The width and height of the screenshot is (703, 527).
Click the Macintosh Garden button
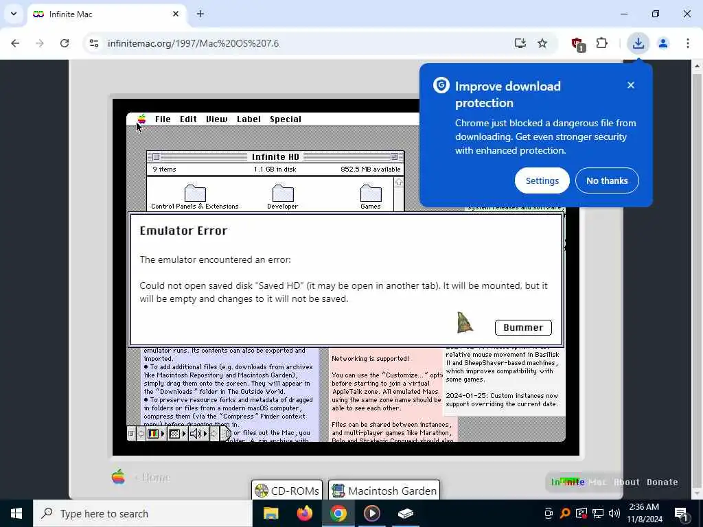pyautogui.click(x=384, y=491)
